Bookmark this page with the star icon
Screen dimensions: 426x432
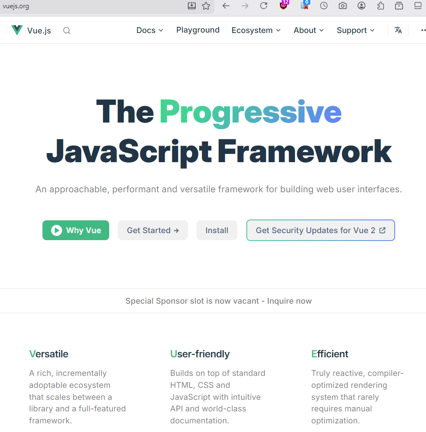click(206, 6)
